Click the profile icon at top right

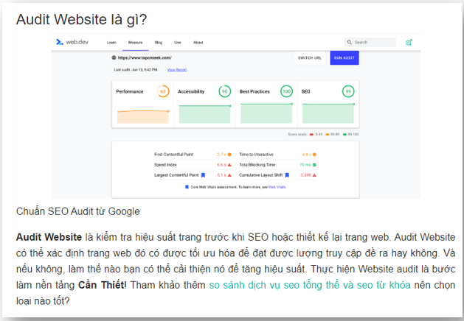[409, 43]
